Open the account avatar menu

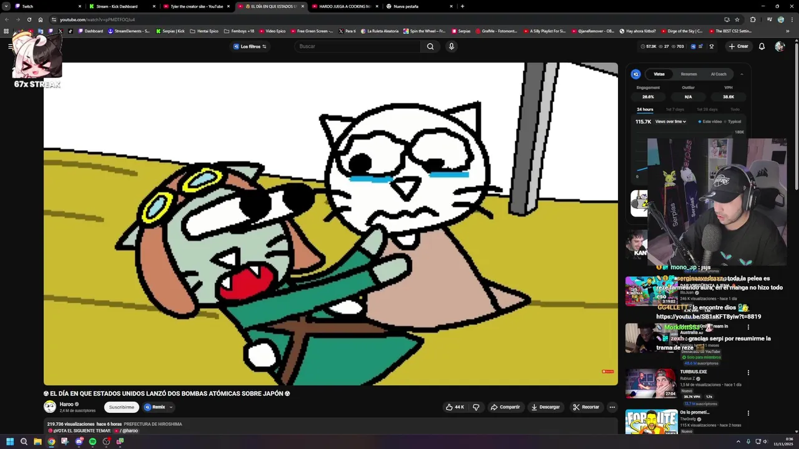pyautogui.click(x=780, y=46)
